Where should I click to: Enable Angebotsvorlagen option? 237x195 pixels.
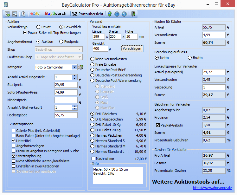pyautogui.click(x=28, y=146)
